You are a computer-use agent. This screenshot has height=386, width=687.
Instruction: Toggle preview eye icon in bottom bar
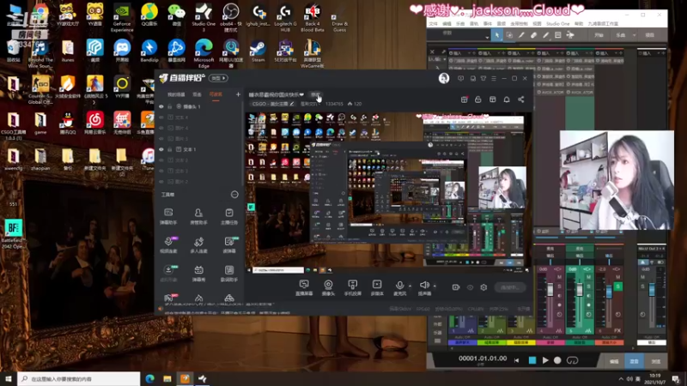[470, 287]
